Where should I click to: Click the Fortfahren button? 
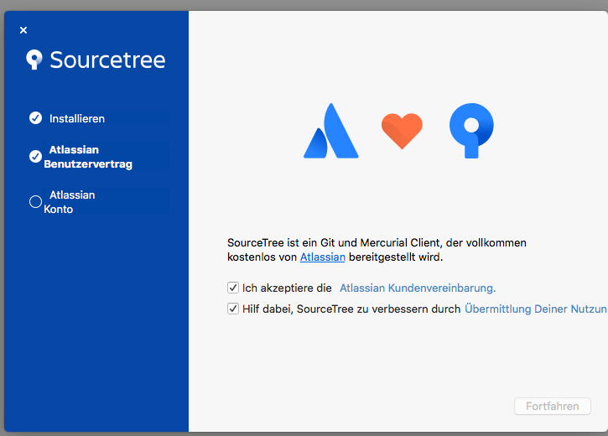(553, 406)
